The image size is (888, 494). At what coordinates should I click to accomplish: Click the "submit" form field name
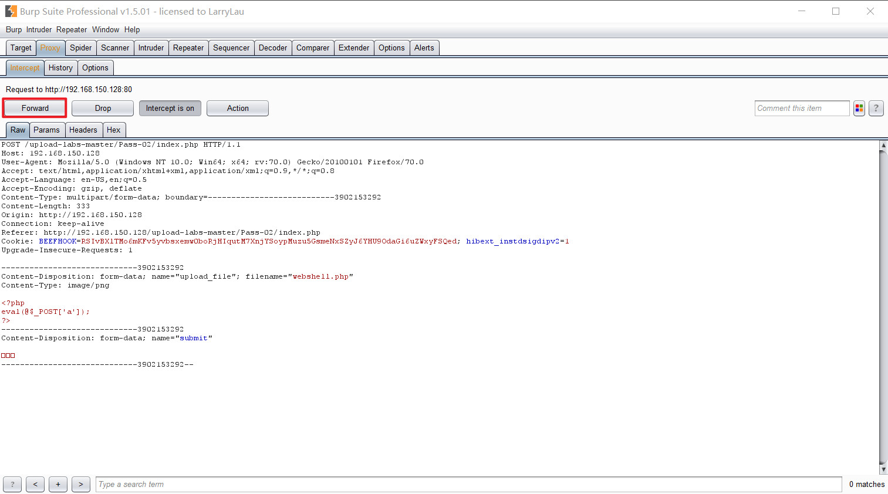point(194,338)
